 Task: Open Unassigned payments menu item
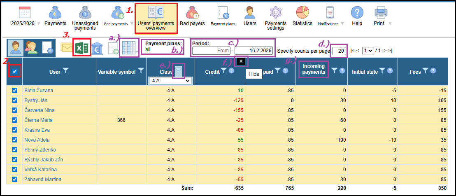tap(84, 18)
